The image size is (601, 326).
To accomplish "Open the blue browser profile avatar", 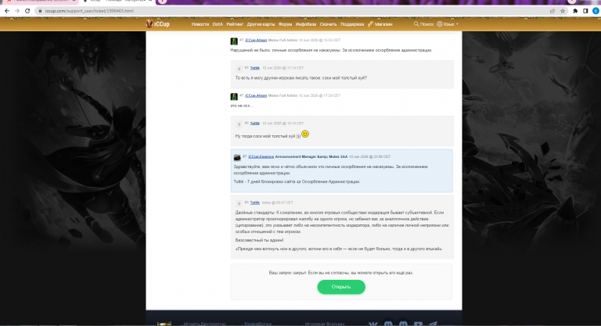I will point(596,11).
